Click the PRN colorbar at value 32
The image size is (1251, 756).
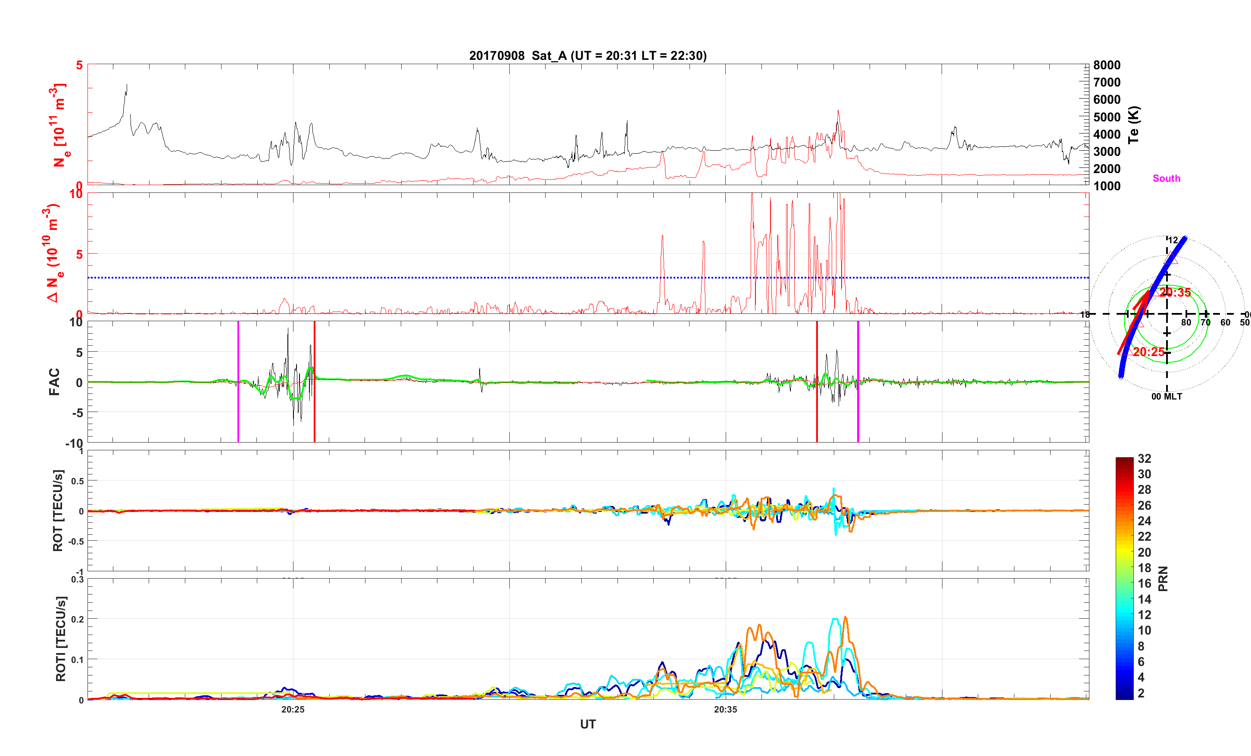point(1124,459)
